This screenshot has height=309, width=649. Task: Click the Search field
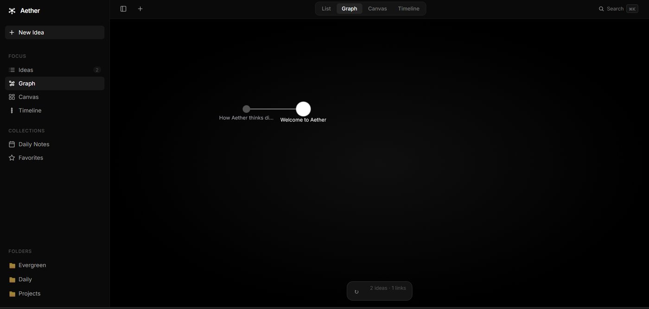tap(618, 9)
